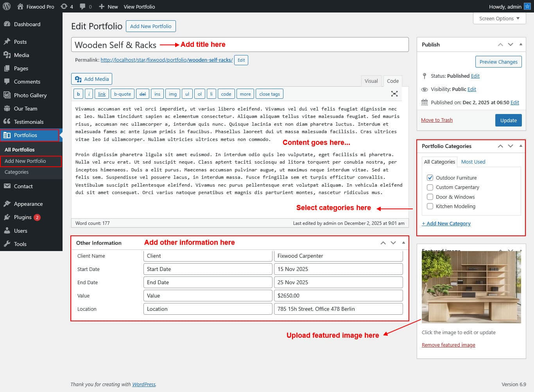
Task: Click the Update button
Action: (x=508, y=120)
